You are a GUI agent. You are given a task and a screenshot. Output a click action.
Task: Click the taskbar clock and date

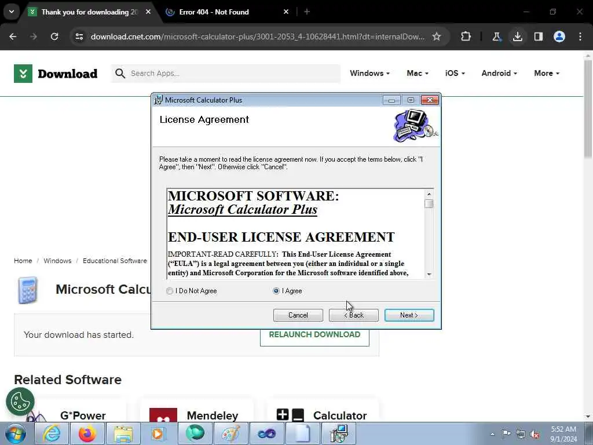(x=563, y=434)
